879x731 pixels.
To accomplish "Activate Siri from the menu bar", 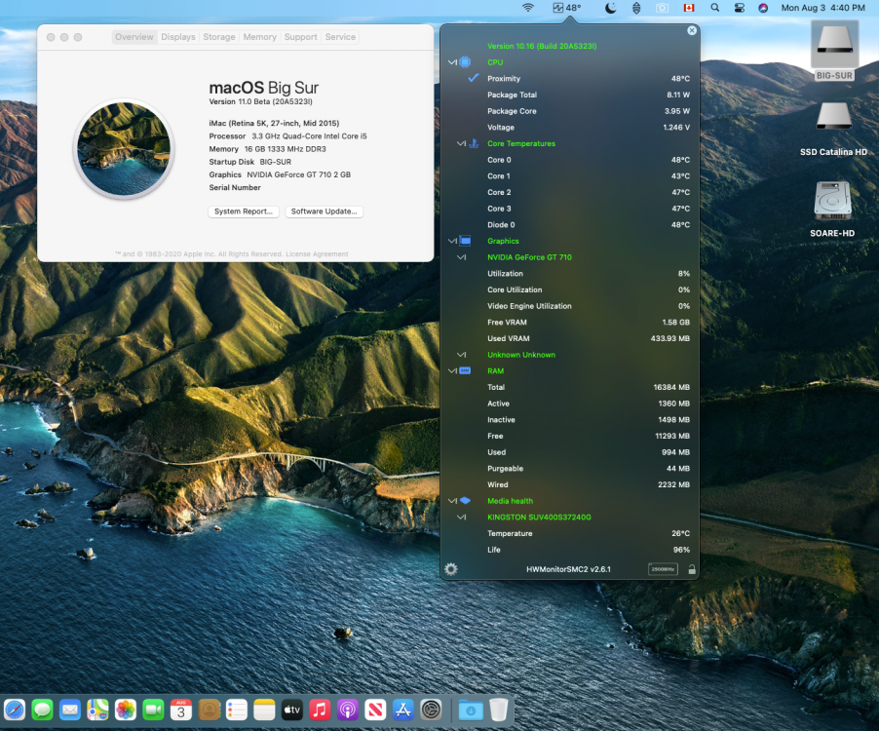I will coord(763,8).
